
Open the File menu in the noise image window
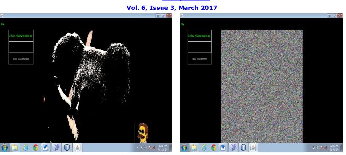(x=182, y=24)
